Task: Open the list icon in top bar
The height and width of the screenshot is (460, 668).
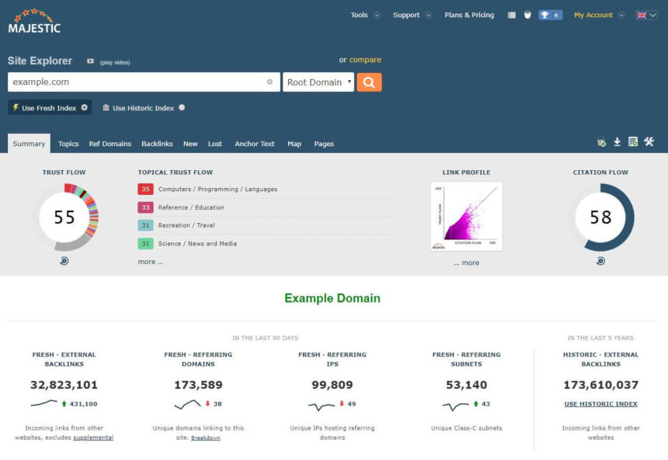Action: point(512,15)
